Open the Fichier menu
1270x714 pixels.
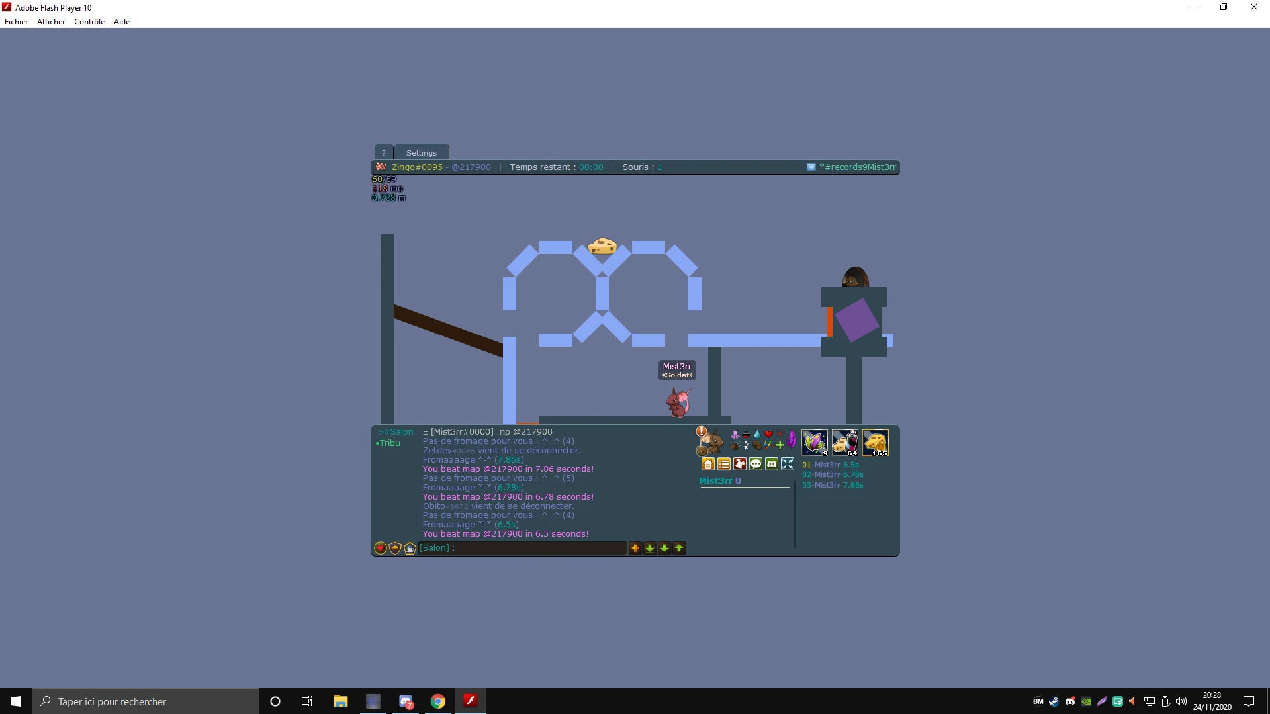click(x=16, y=22)
